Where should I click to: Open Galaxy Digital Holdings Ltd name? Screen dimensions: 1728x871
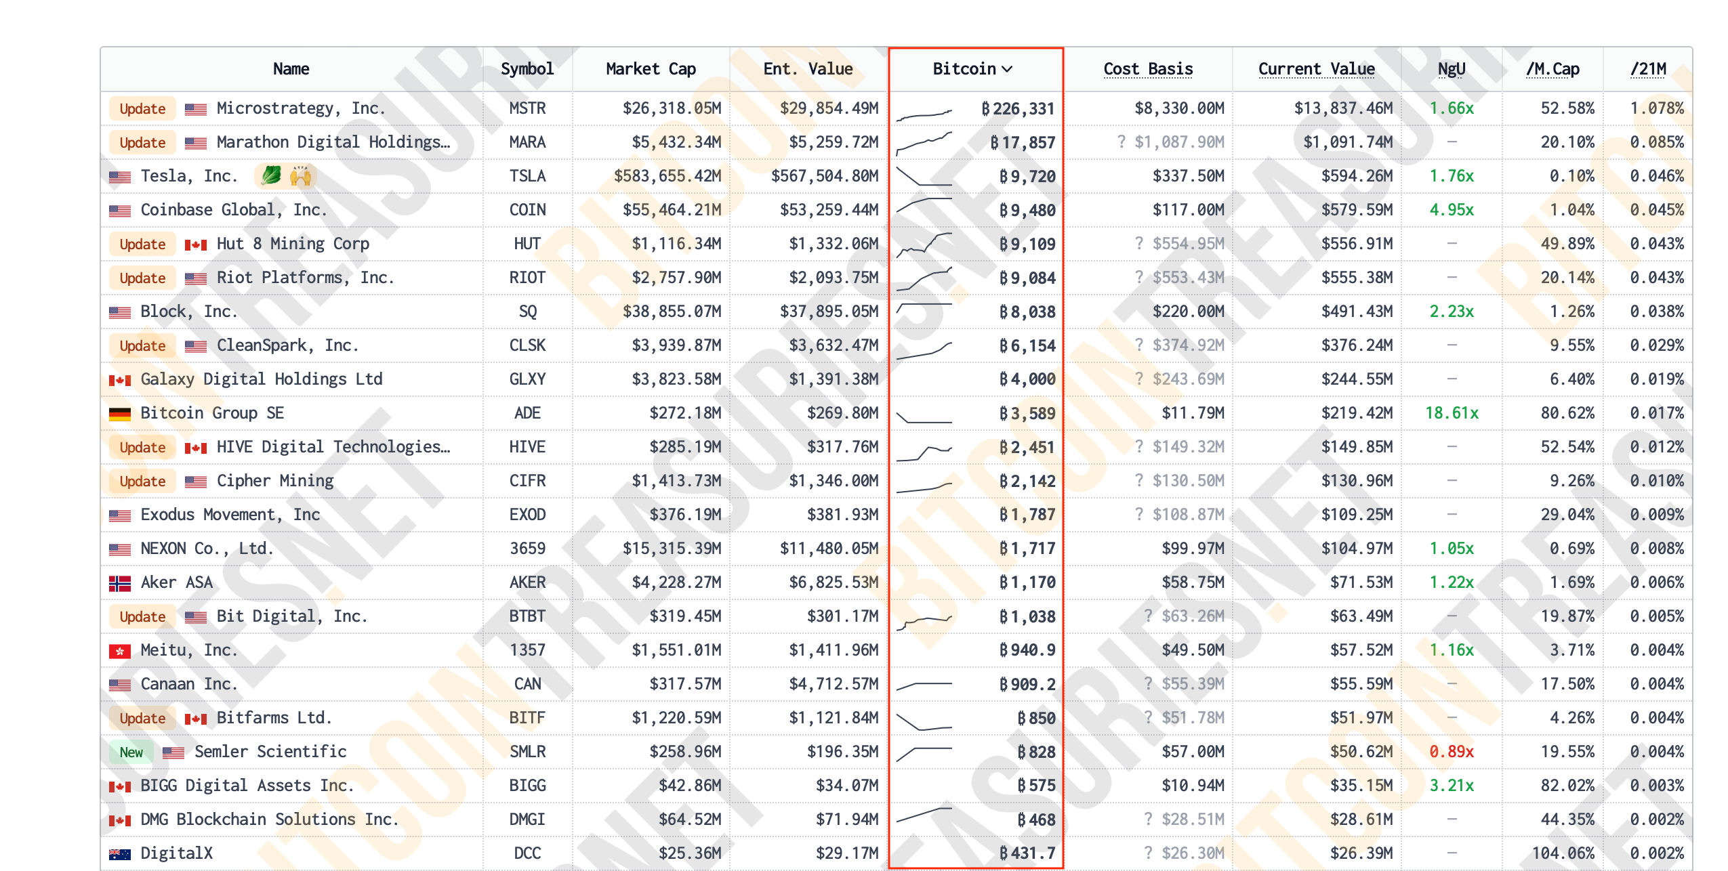click(261, 379)
